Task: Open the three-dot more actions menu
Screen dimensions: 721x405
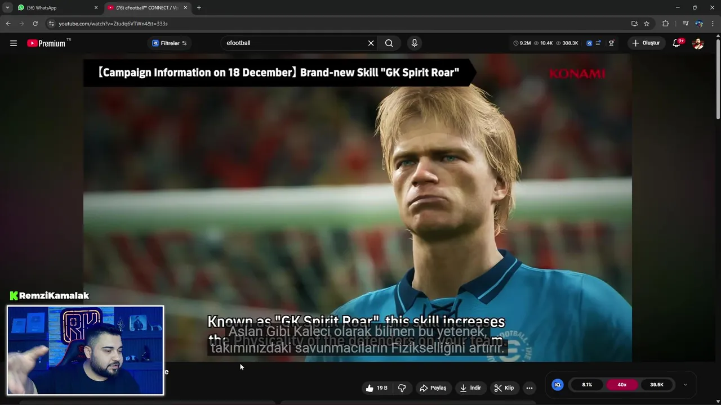Action: (x=529, y=388)
